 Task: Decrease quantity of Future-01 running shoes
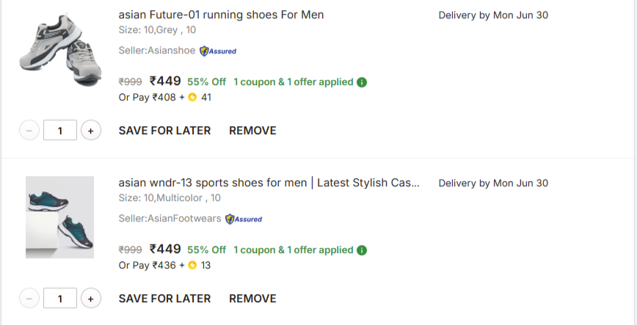tap(29, 131)
